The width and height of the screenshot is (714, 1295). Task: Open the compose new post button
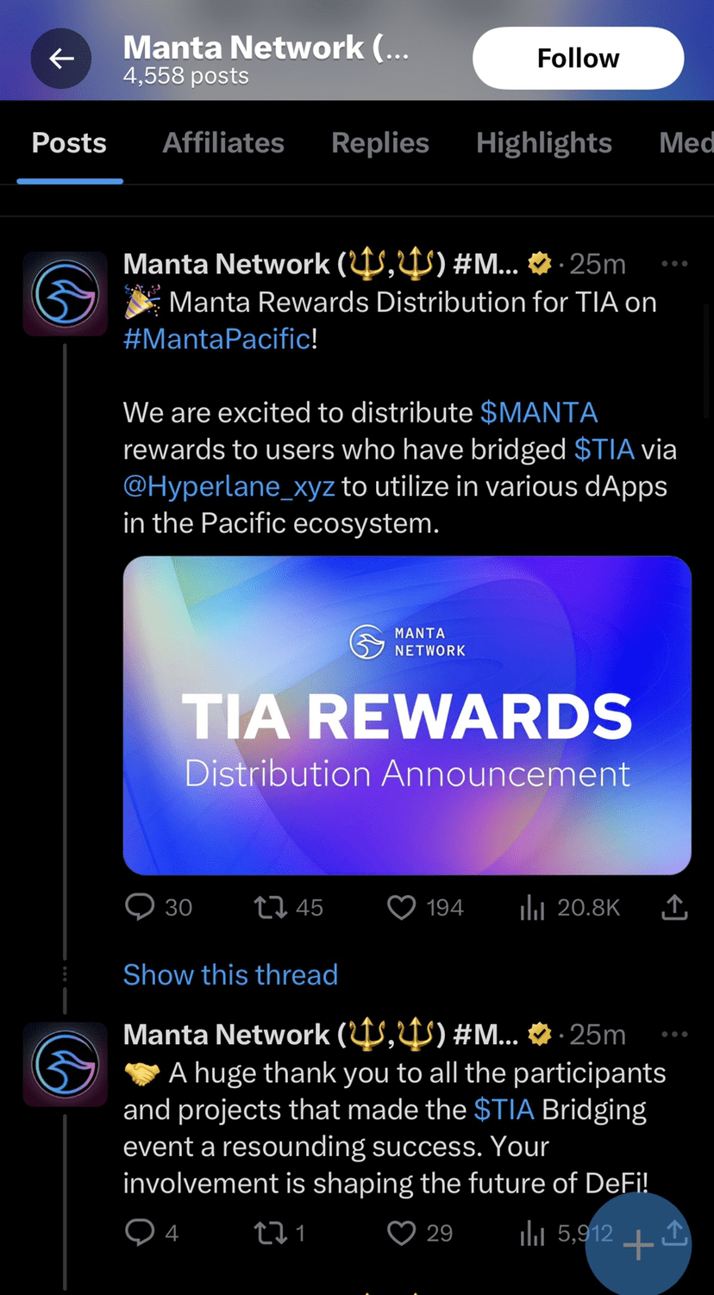tap(638, 1245)
